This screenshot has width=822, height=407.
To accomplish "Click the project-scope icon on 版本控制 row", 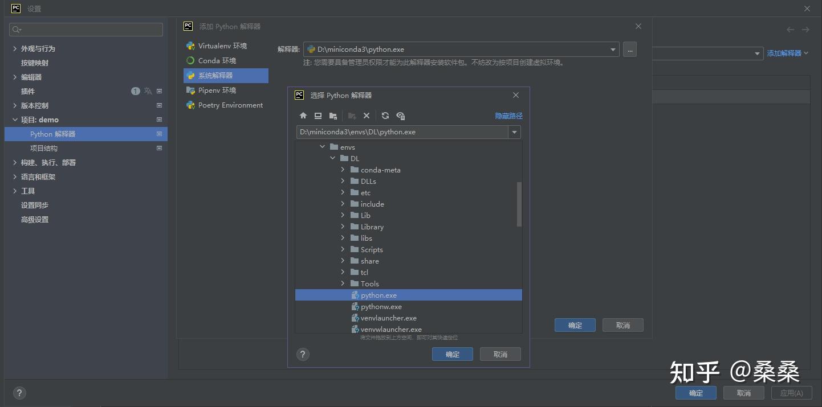I will 160,105.
